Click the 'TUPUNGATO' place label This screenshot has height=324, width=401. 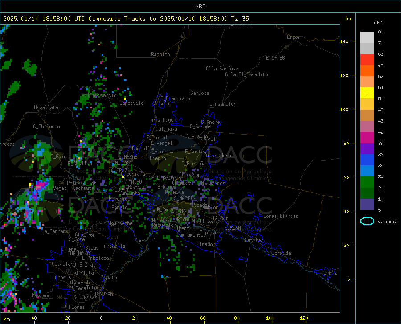coord(80,254)
